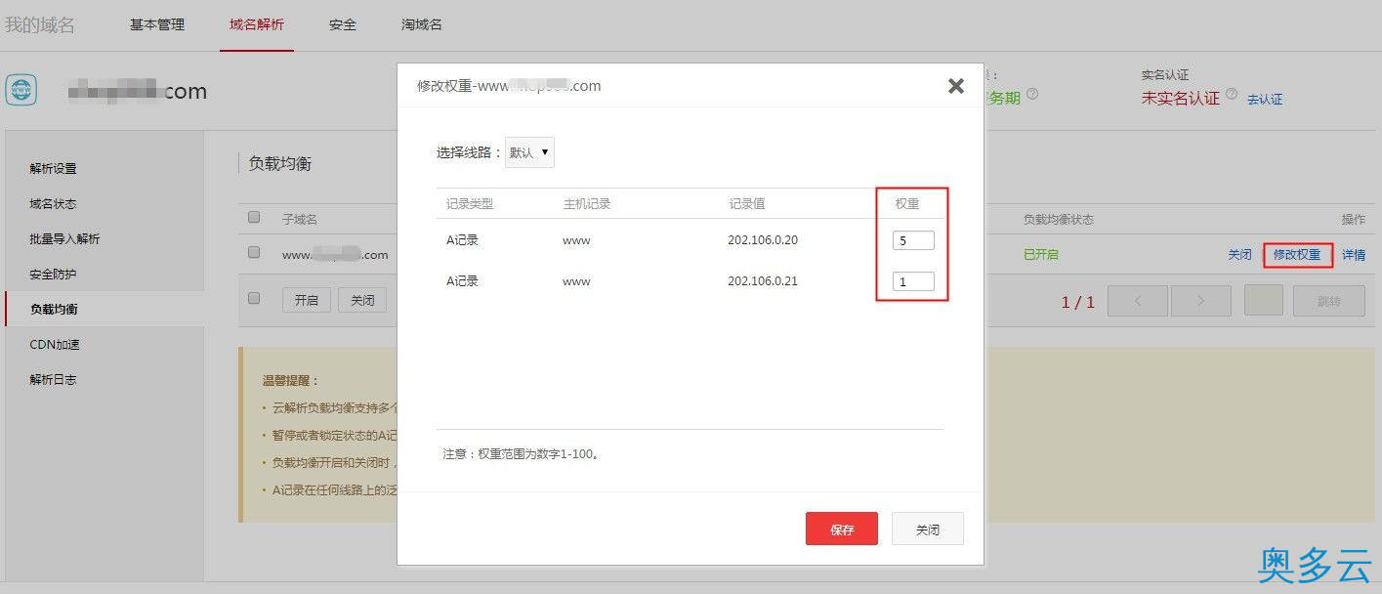Check the www subdomain row checkbox

(254, 253)
